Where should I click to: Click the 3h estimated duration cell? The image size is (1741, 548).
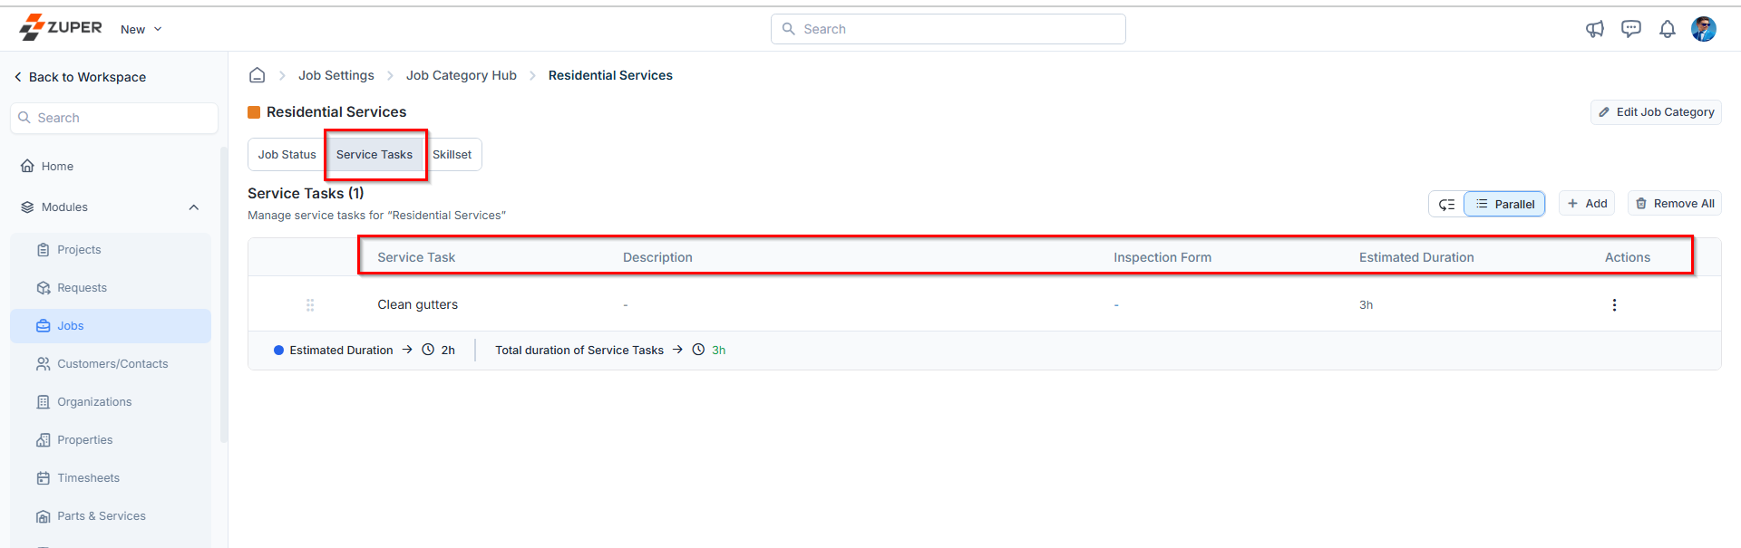(x=1366, y=305)
